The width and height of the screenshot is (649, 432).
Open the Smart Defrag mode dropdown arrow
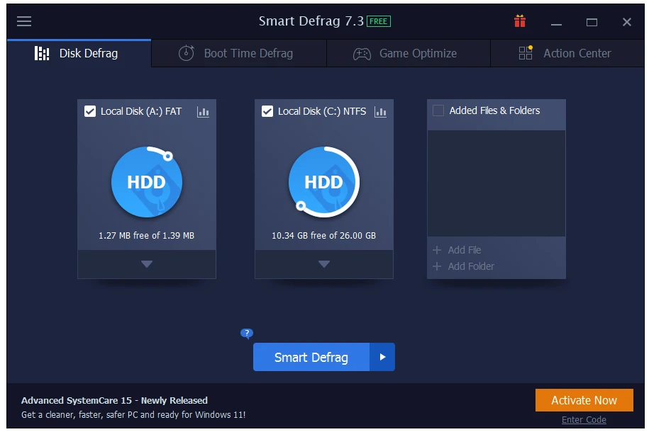(x=382, y=357)
